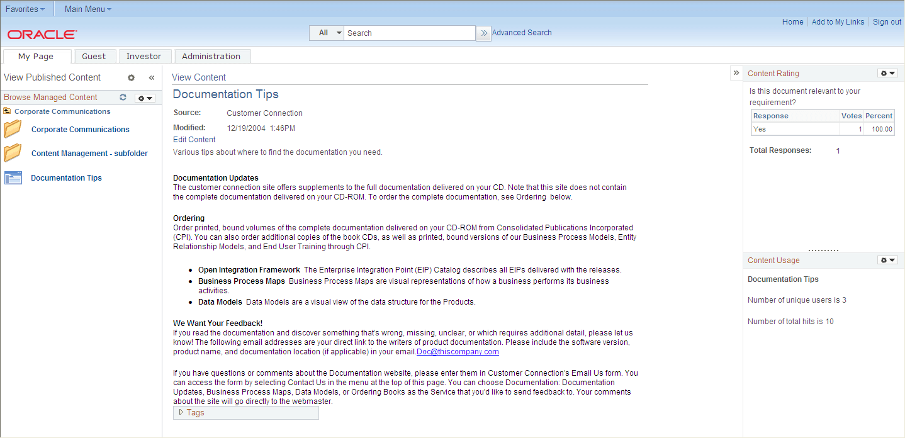Screen dimensions: 905x438
Task: Open the View Published Content settings gear
Action: click(x=131, y=77)
